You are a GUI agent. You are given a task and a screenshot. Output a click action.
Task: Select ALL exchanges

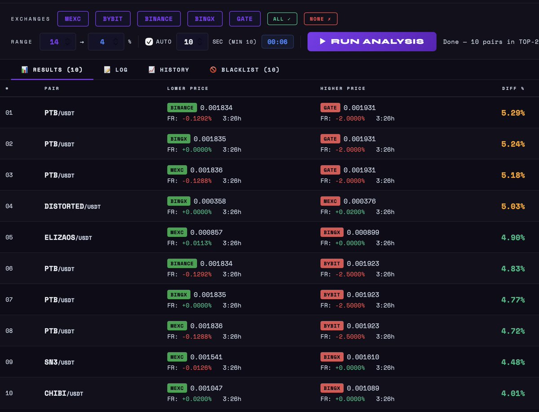click(x=282, y=19)
